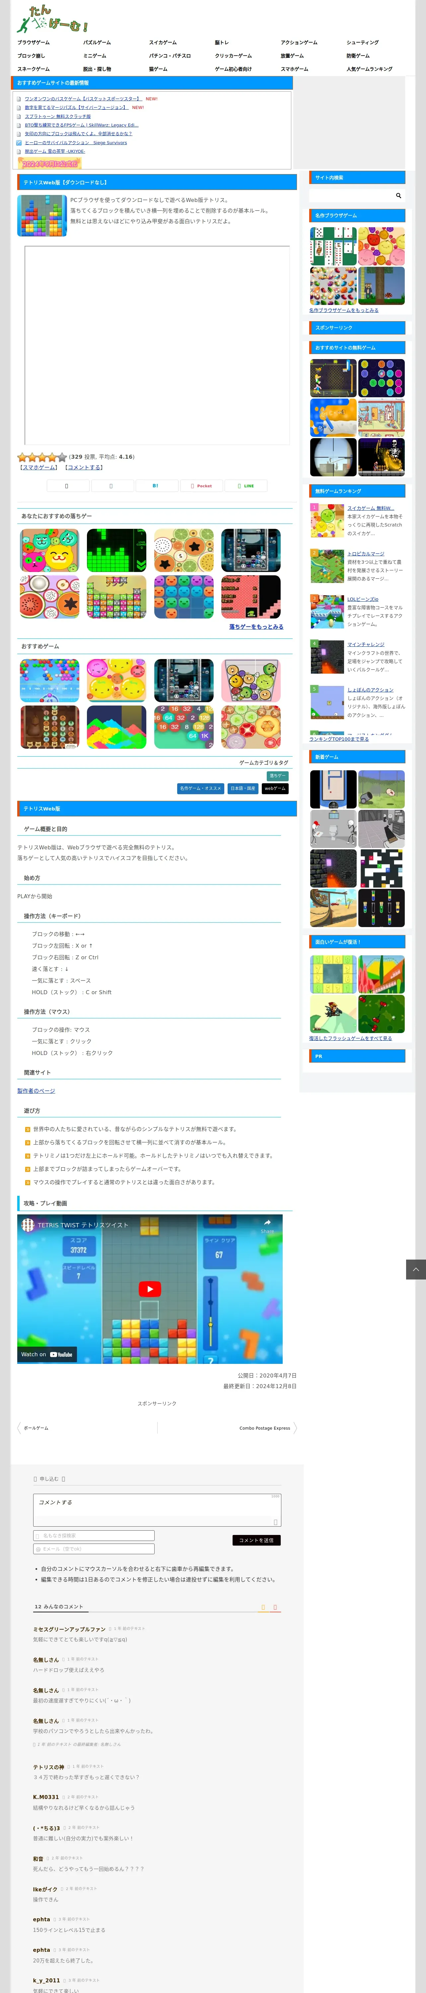Open the ブラウザゲーム menu item
426x1993 pixels.
pyautogui.click(x=33, y=43)
